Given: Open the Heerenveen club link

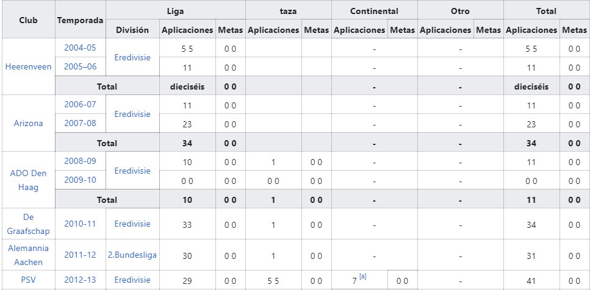Looking at the screenshot, I should (28, 66).
